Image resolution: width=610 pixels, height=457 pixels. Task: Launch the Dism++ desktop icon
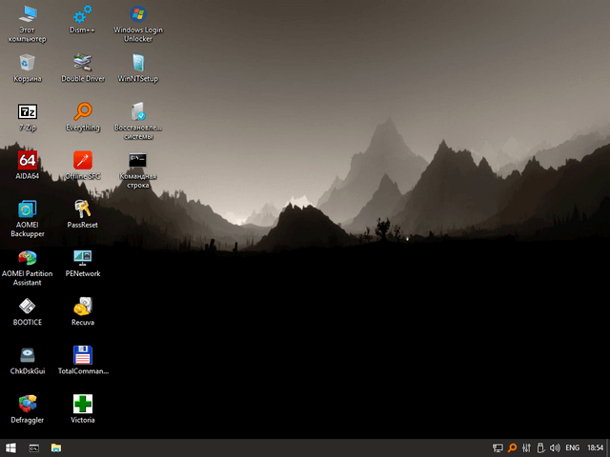coord(83,14)
